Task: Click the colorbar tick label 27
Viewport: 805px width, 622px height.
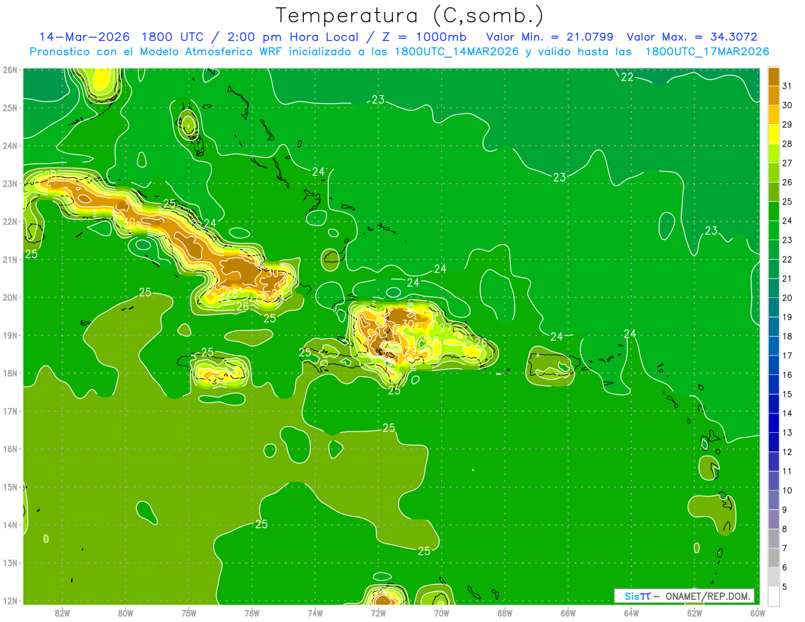Action: [787, 162]
